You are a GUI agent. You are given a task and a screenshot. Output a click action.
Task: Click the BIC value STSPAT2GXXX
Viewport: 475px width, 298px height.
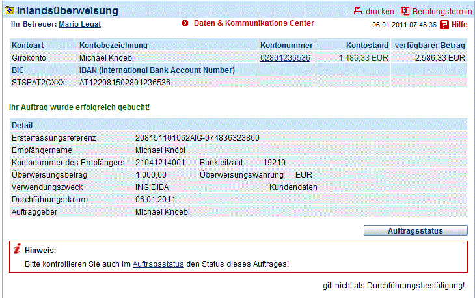(x=38, y=83)
